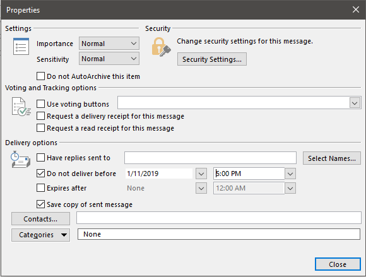Tick Request a read receipt checkbox

pyautogui.click(x=40, y=128)
